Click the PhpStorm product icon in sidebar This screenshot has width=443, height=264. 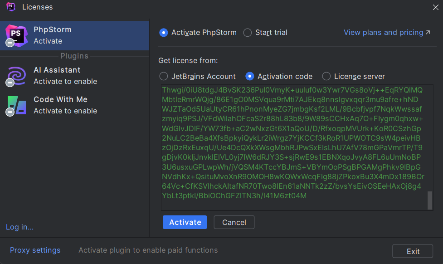(17, 36)
